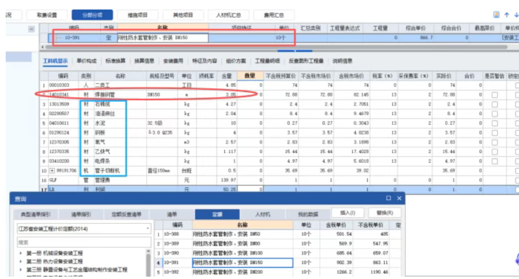Collapse the left panel with the double-chevron icon
This screenshot has height=279, width=519.
click(32, 29)
